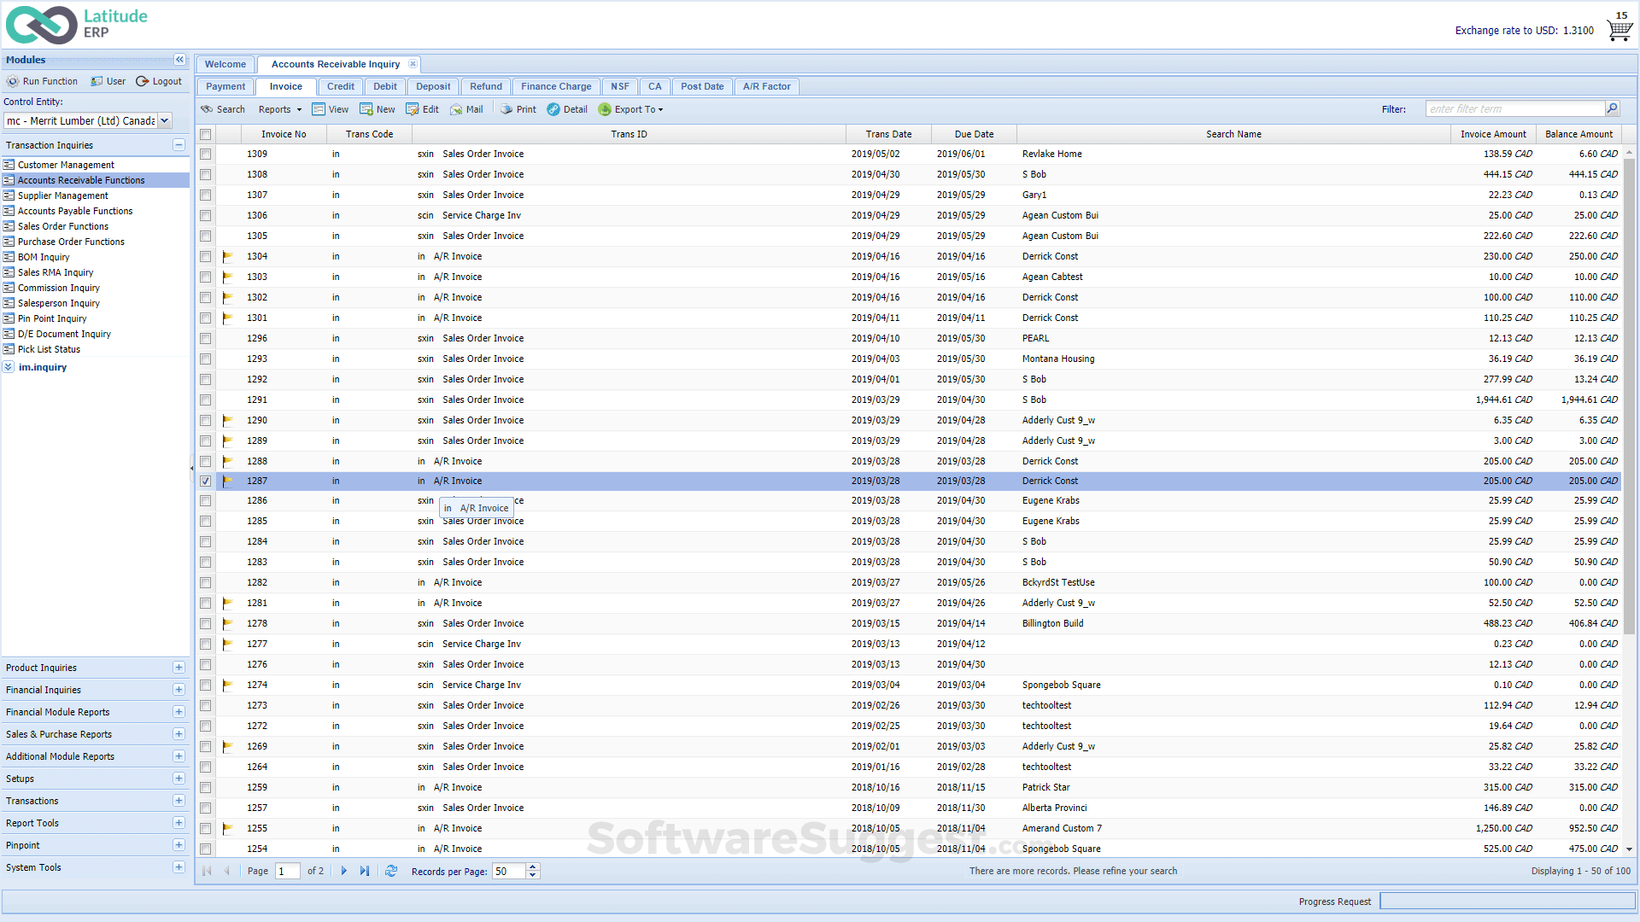
Task: Click the Mail toolbar icon
Action: 457,109
